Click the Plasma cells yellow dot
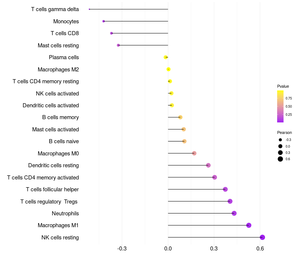This screenshot has height=259, width=296. 166,57
